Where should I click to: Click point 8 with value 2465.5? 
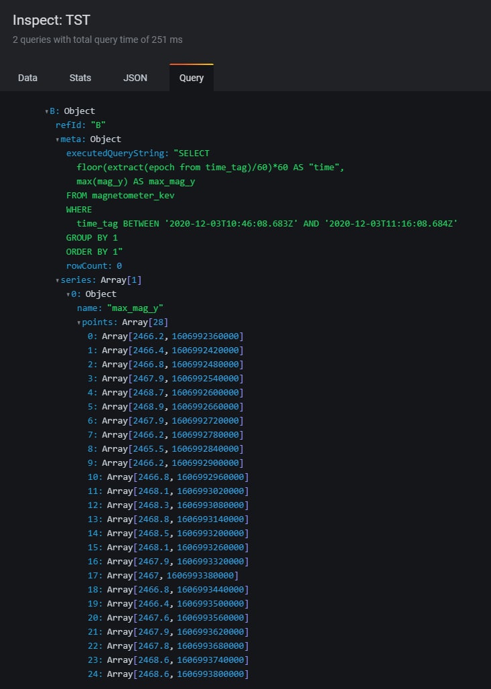coord(149,448)
